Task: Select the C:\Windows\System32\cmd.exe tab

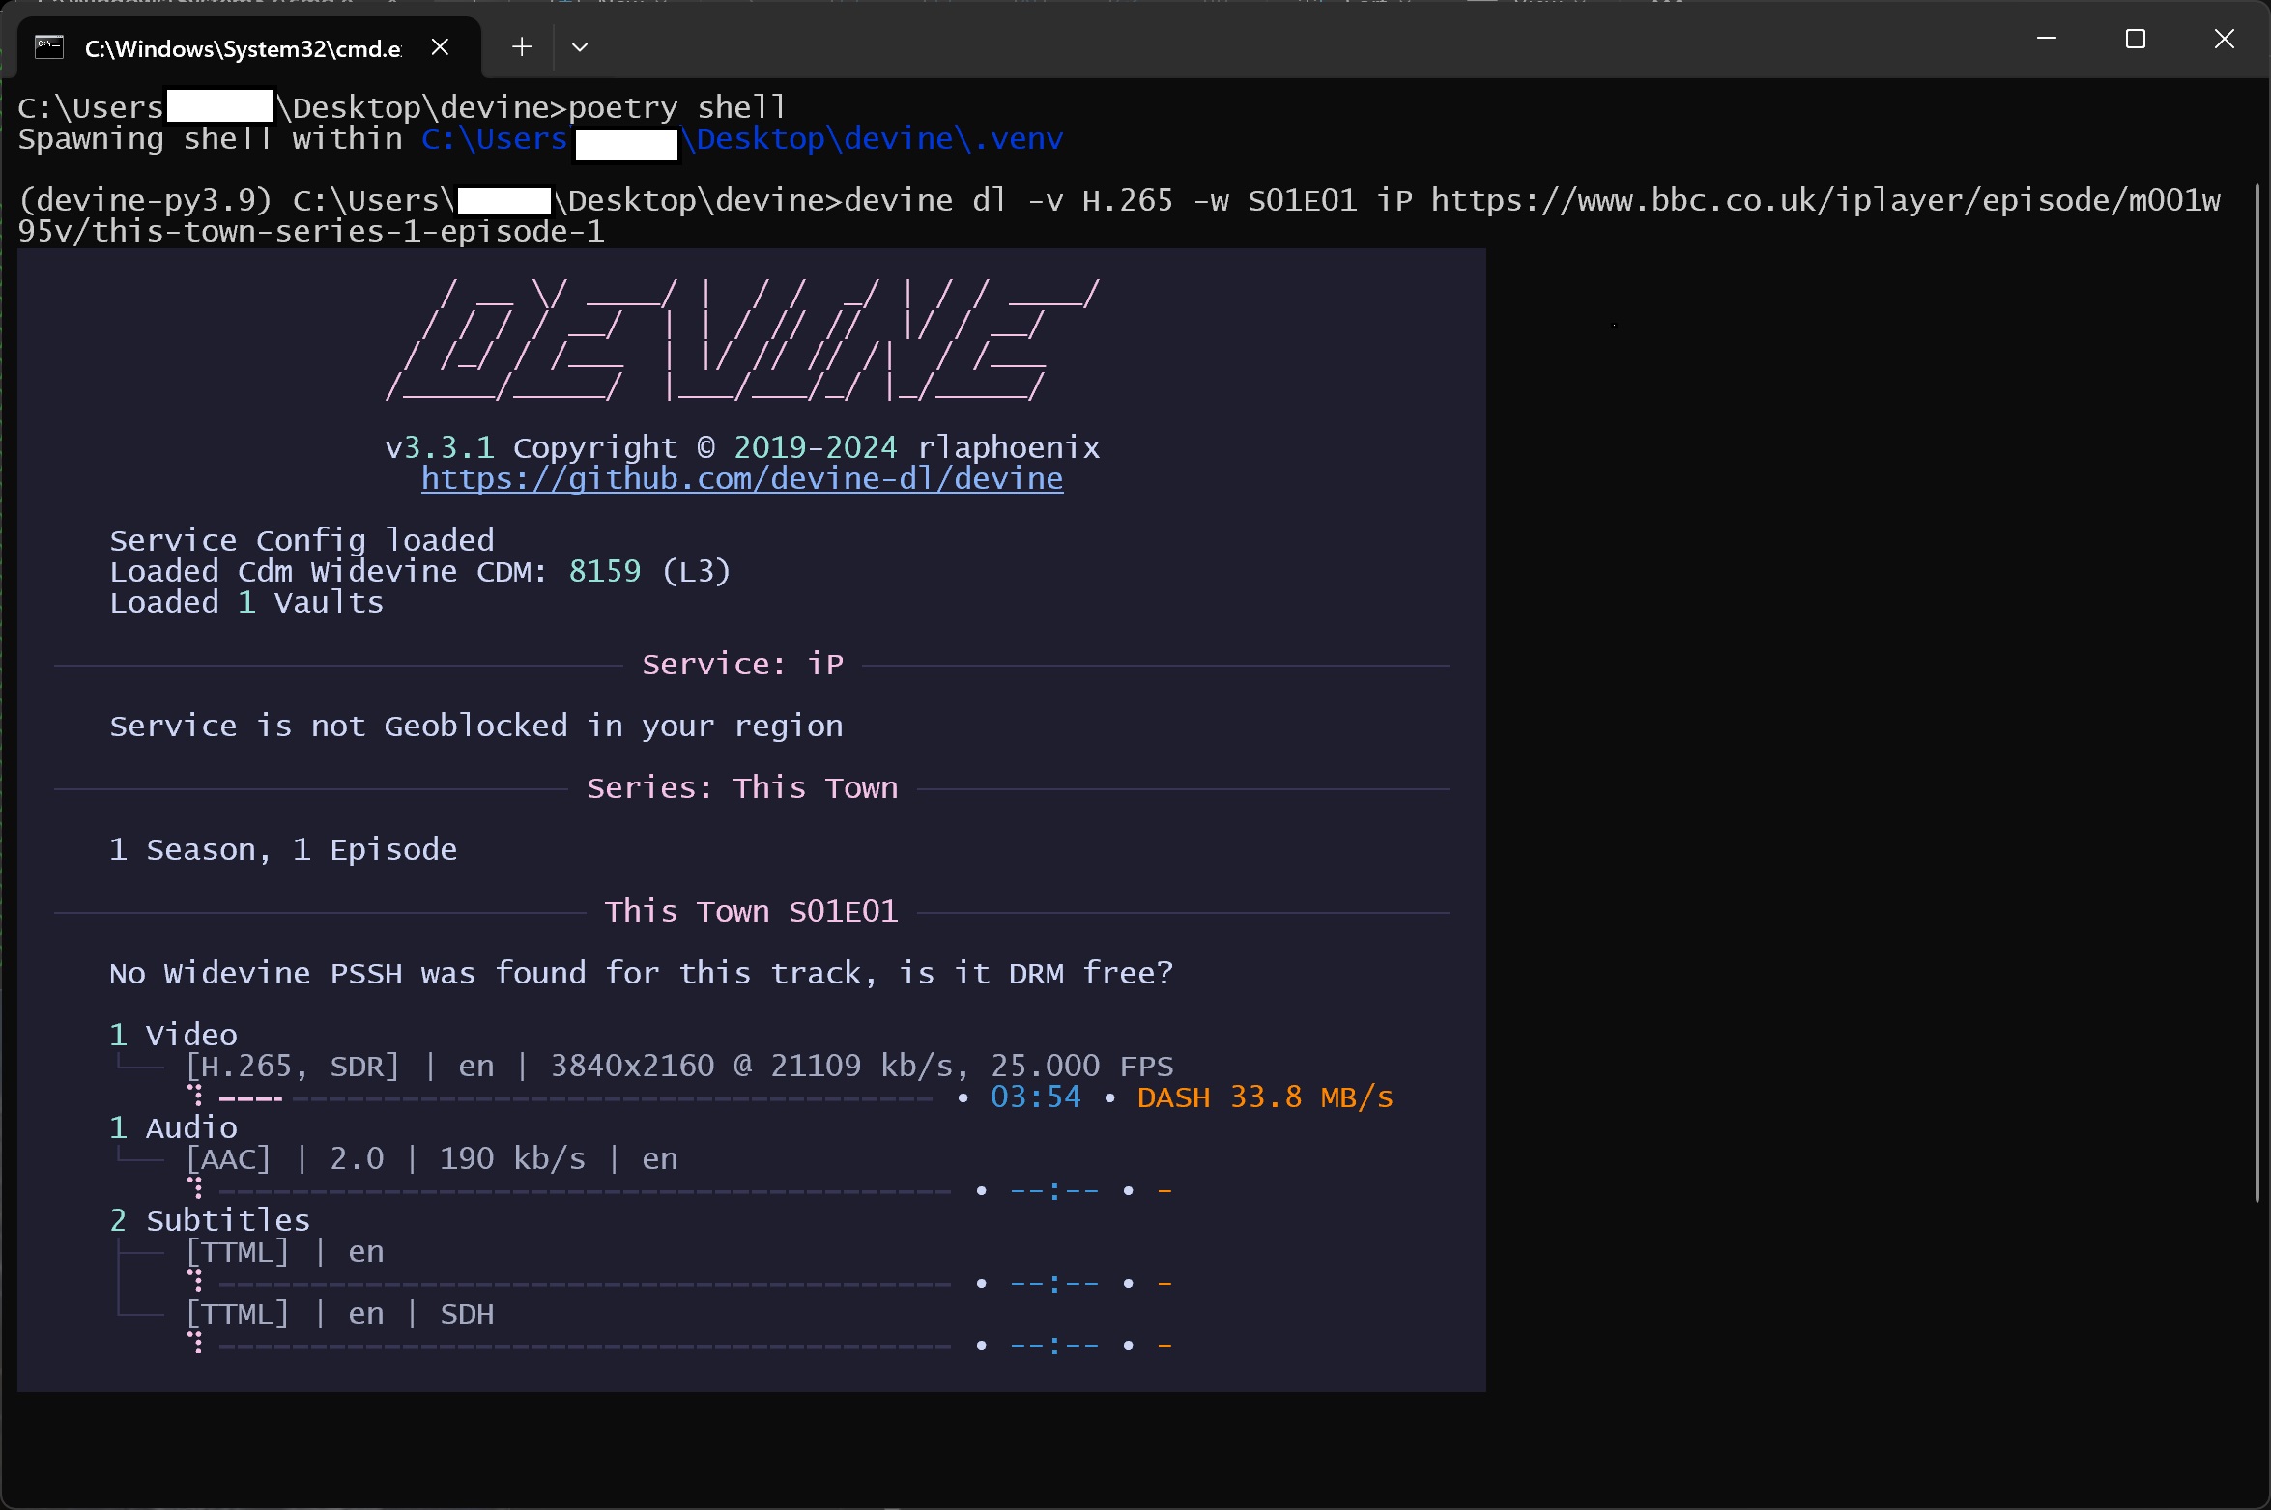Action: 243,48
